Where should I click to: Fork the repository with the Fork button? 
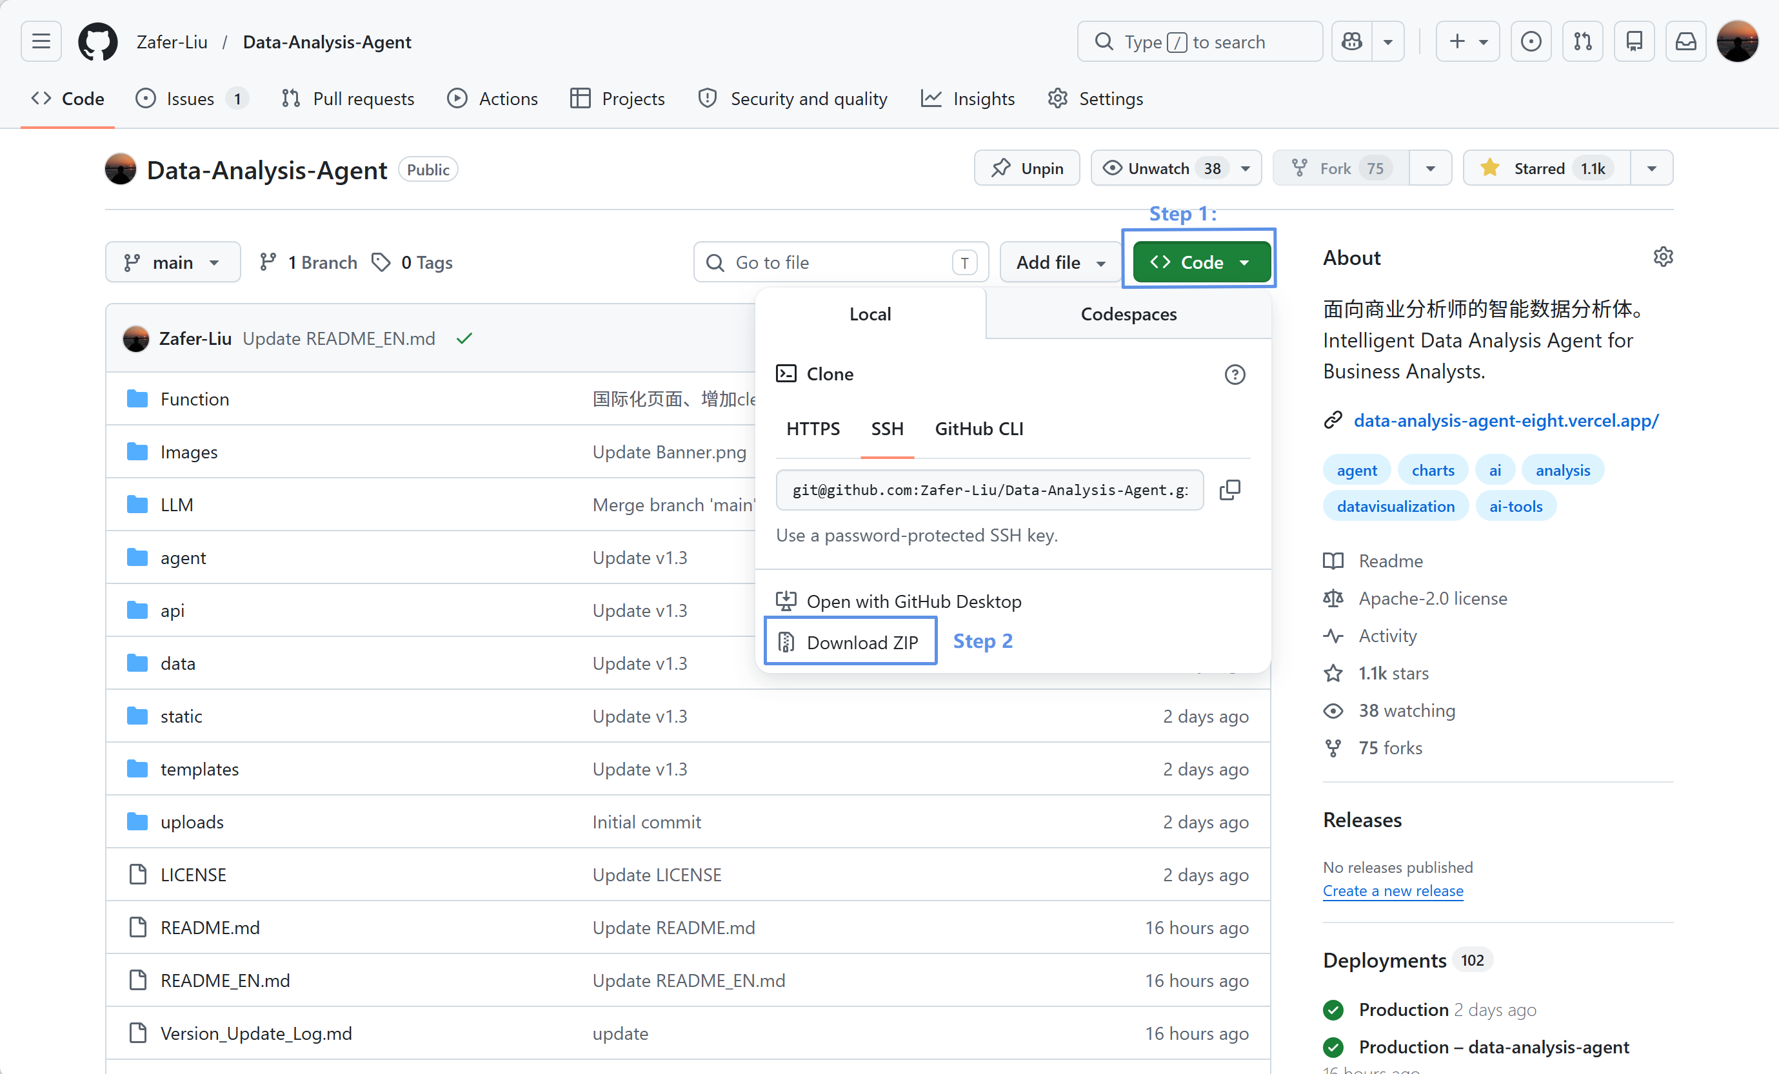pos(1341,168)
